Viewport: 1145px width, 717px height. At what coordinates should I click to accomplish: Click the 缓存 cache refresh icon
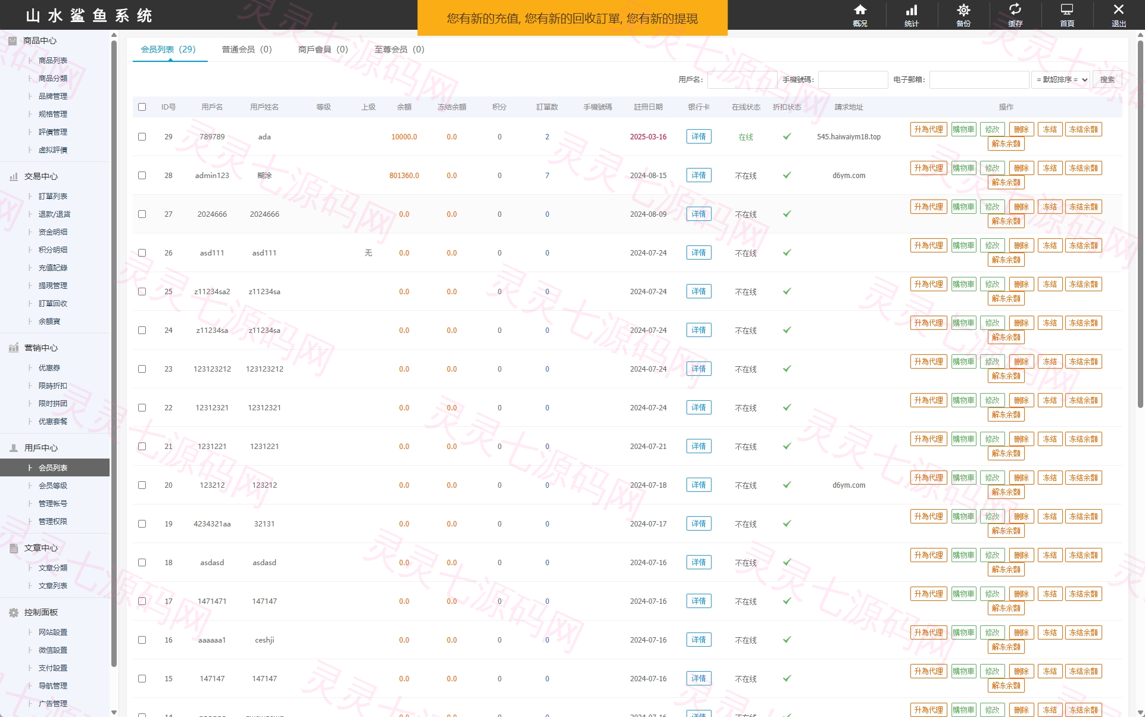(x=1015, y=10)
